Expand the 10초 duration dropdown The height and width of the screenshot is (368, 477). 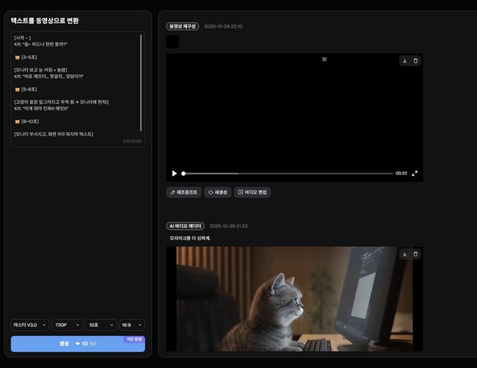pyautogui.click(x=100, y=325)
